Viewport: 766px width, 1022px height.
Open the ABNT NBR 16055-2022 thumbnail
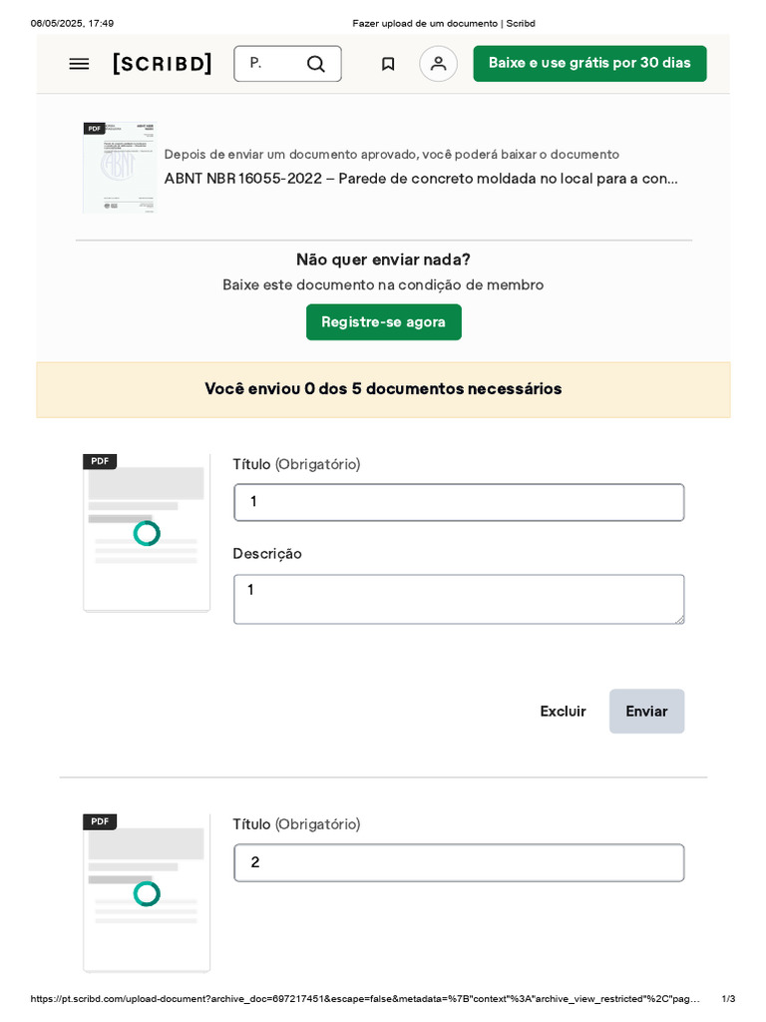pos(119,168)
